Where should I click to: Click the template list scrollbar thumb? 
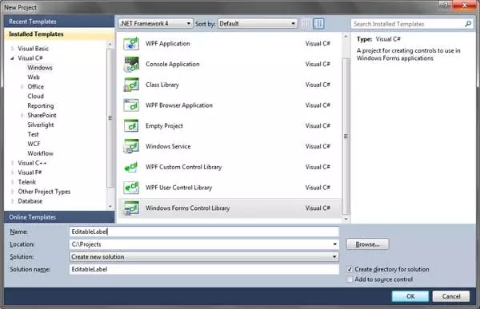346,137
